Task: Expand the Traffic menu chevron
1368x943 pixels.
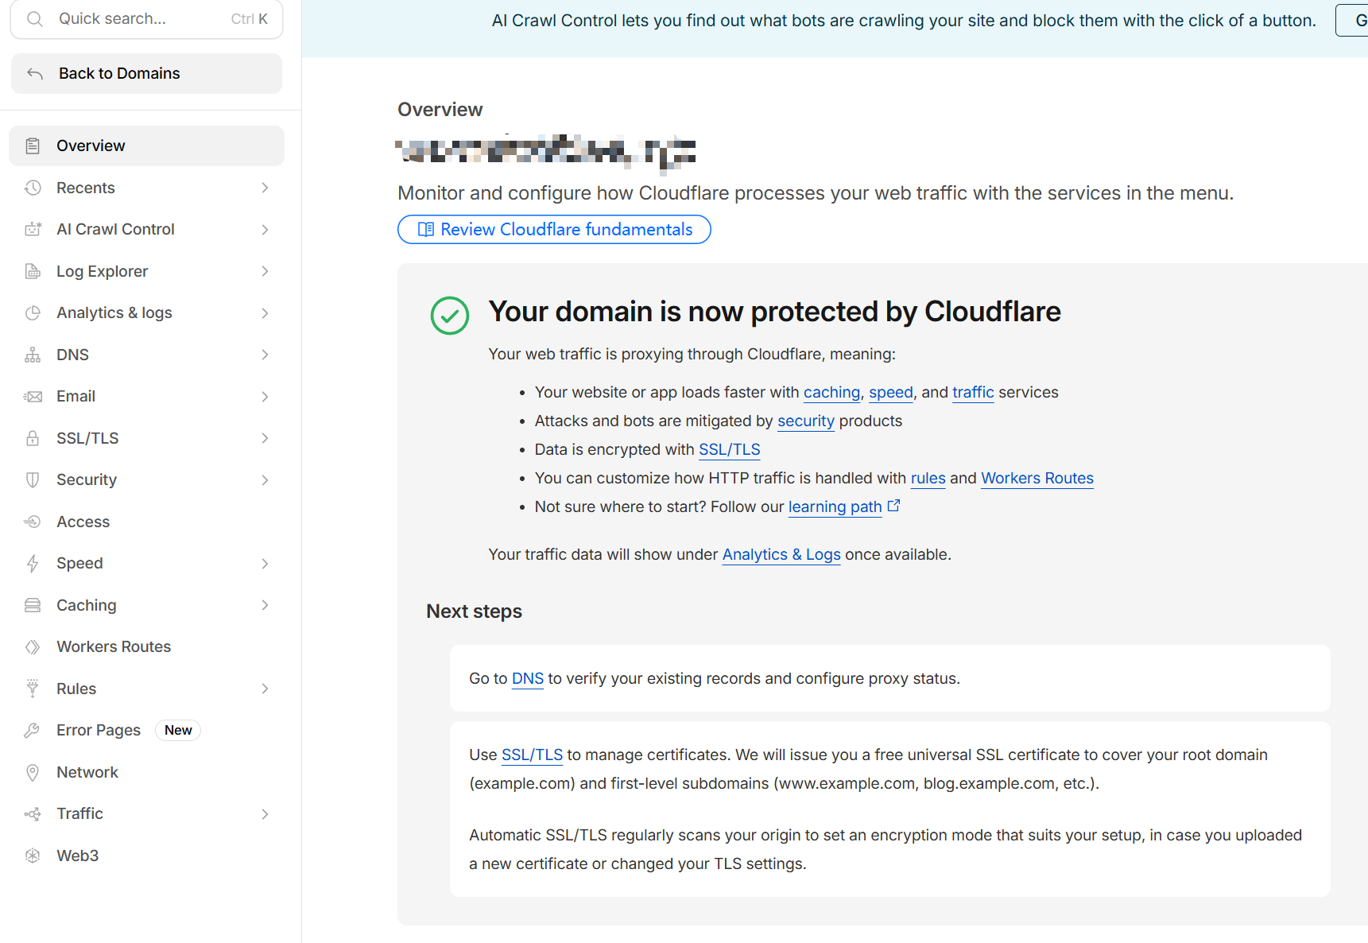Action: click(x=265, y=814)
